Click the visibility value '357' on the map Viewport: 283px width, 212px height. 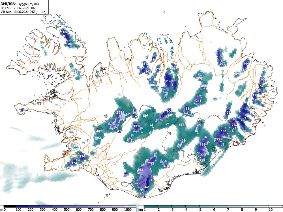point(181,125)
